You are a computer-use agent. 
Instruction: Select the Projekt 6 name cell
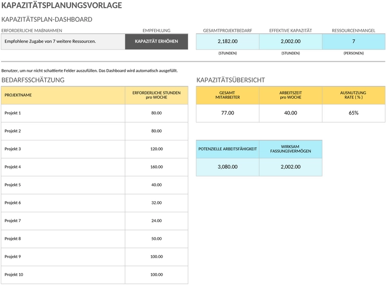tap(63, 203)
